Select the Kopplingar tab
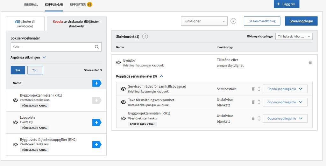Viewport: 326px width, 166px height. (x=54, y=4)
